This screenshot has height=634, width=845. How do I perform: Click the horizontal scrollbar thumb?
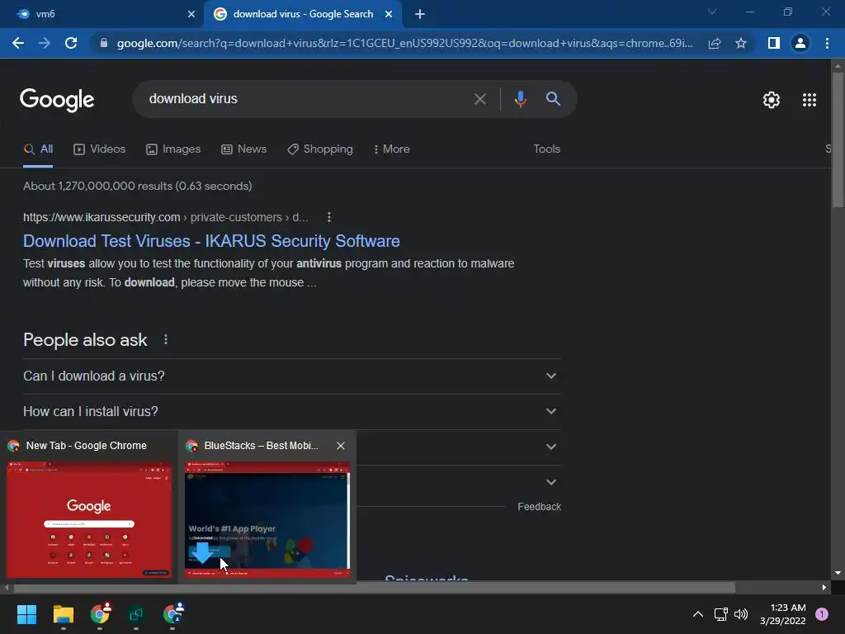[x=375, y=588]
